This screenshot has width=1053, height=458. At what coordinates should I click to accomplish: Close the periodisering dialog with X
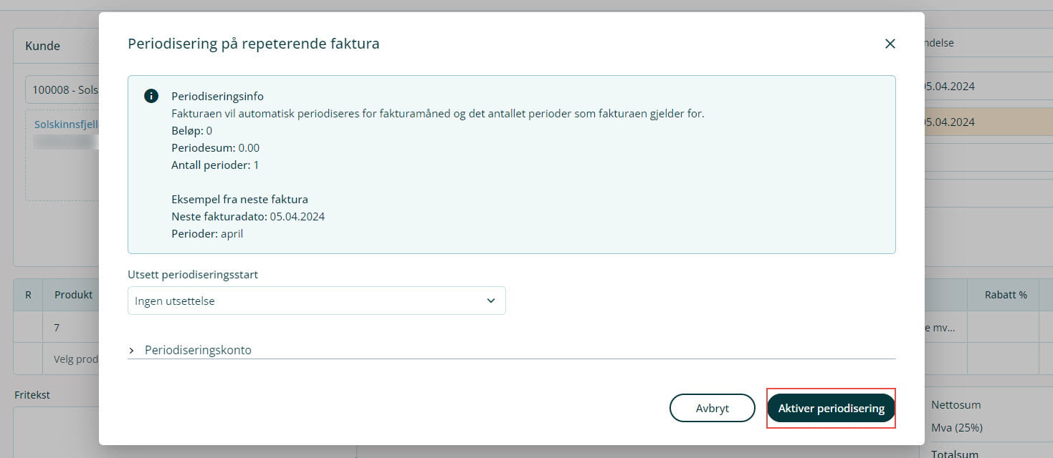890,44
